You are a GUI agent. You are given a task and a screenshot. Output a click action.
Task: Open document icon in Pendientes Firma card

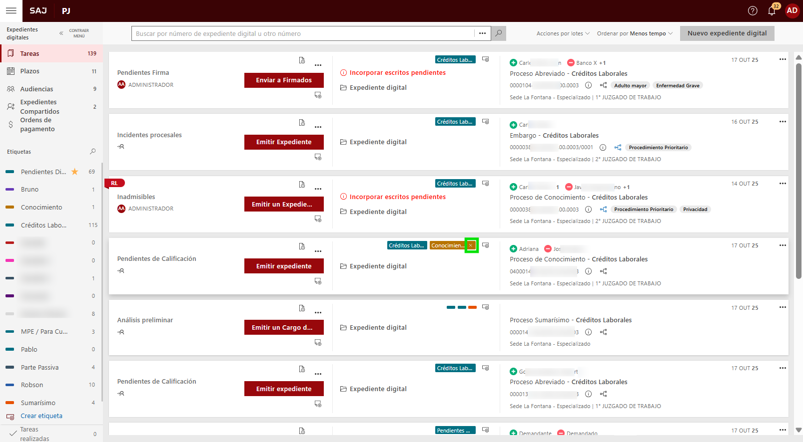tap(302, 60)
